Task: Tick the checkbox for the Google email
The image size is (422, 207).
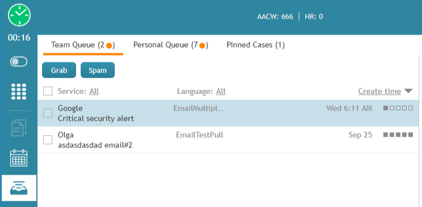Action: [x=48, y=113]
